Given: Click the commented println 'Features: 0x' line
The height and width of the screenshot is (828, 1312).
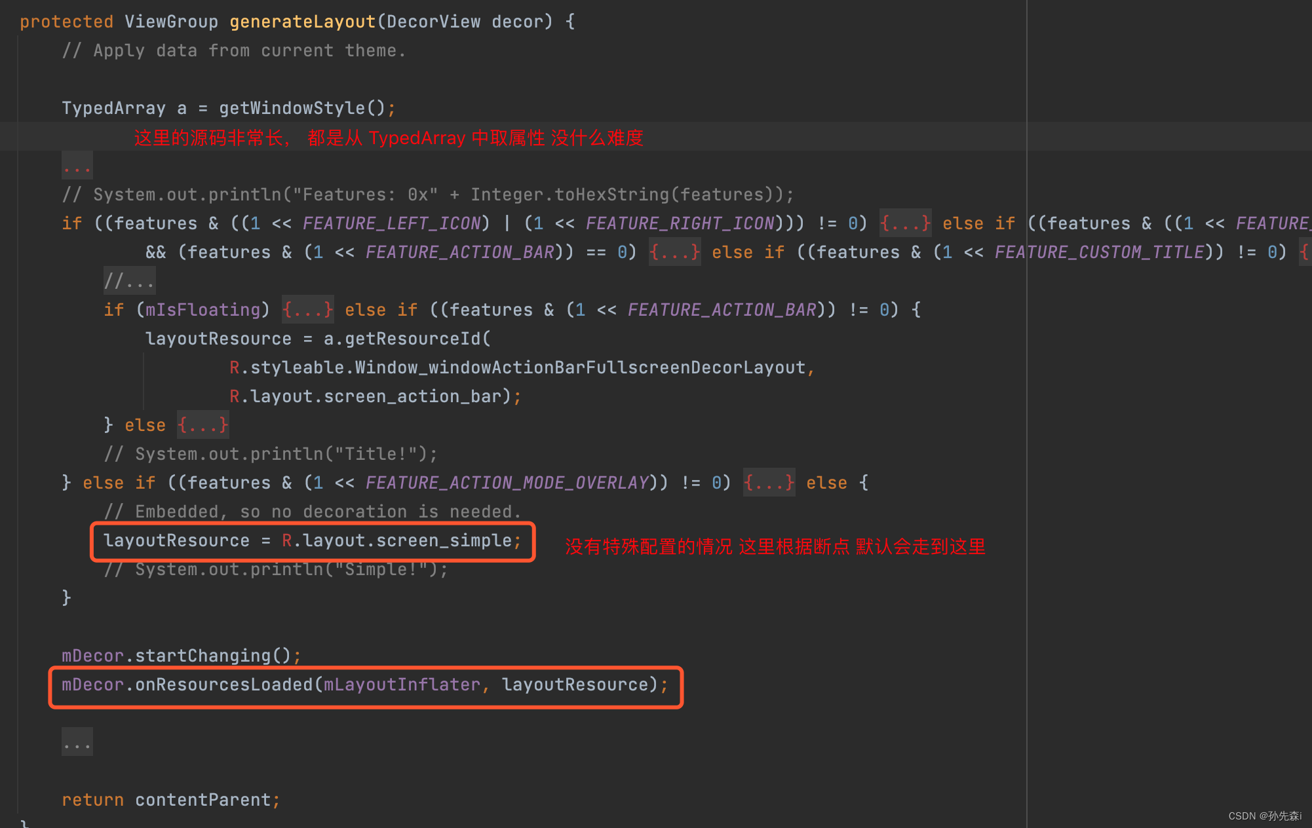Looking at the screenshot, I should pyautogui.click(x=429, y=195).
